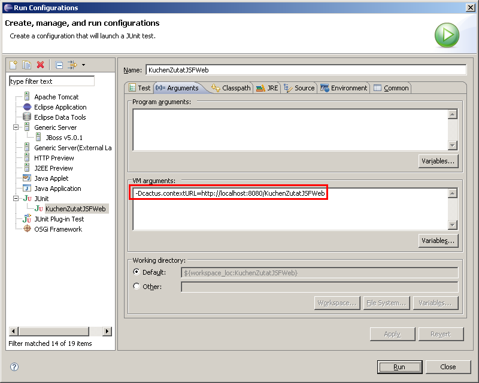
Task: Click the File System... button
Action: click(386, 303)
